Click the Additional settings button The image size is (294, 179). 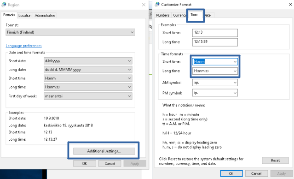click(x=104, y=151)
